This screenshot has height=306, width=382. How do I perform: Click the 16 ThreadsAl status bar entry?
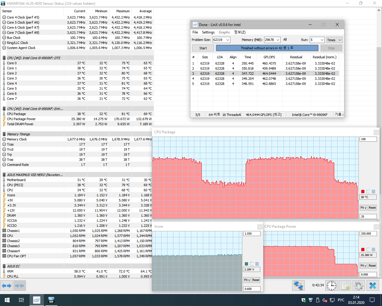[x=232, y=115]
